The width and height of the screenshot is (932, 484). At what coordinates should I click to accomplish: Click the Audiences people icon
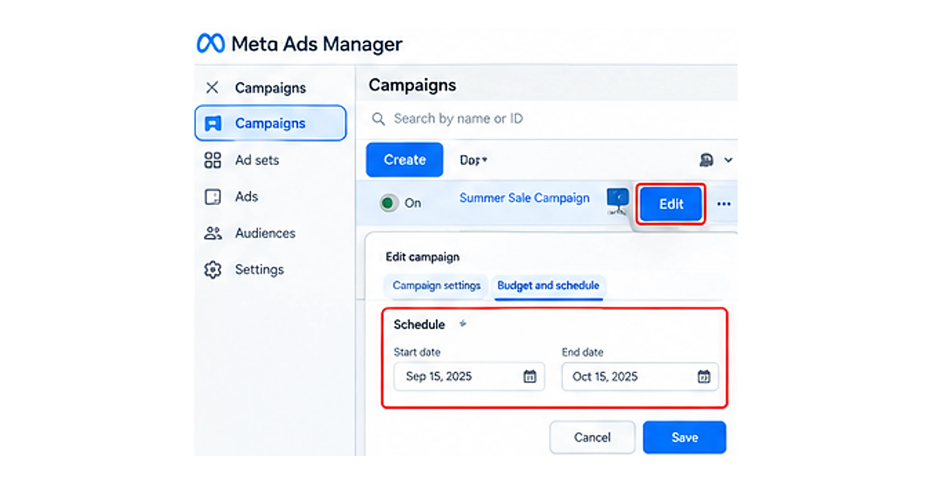coord(212,233)
